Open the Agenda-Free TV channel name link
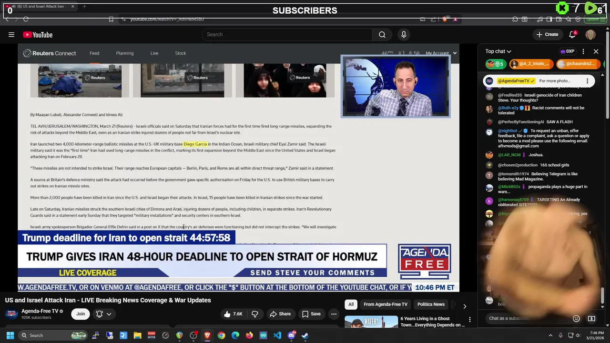610x343 pixels. click(40, 311)
